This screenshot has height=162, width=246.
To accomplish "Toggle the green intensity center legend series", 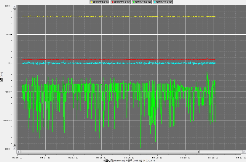I will (142, 2).
